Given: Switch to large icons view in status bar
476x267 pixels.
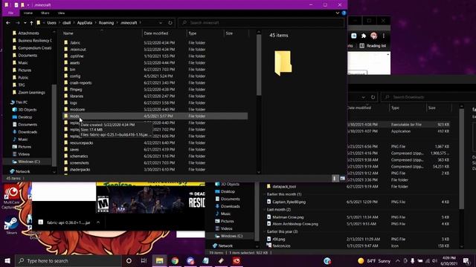Looking at the screenshot, I should pyautogui.click(x=342, y=178).
